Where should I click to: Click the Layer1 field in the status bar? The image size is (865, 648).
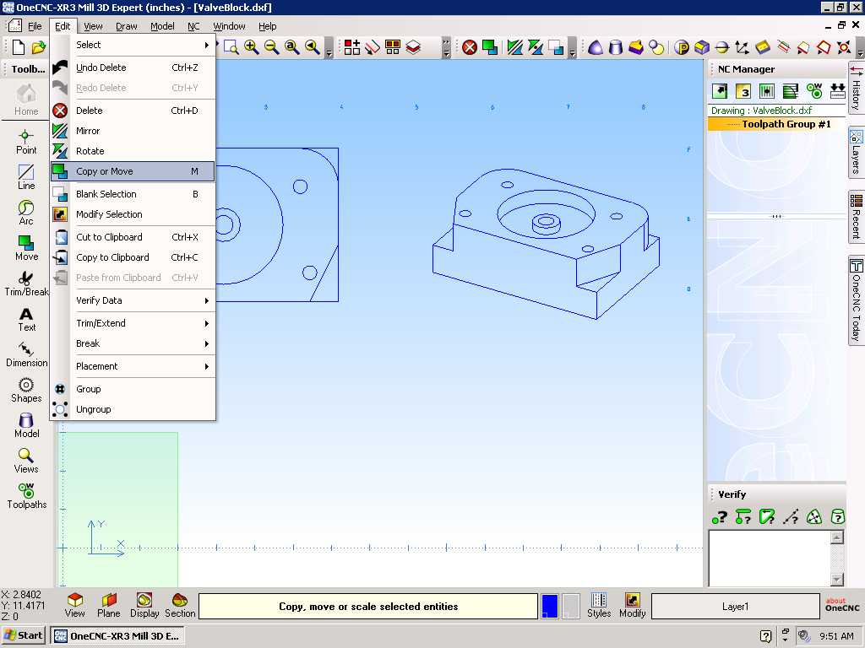(735, 606)
